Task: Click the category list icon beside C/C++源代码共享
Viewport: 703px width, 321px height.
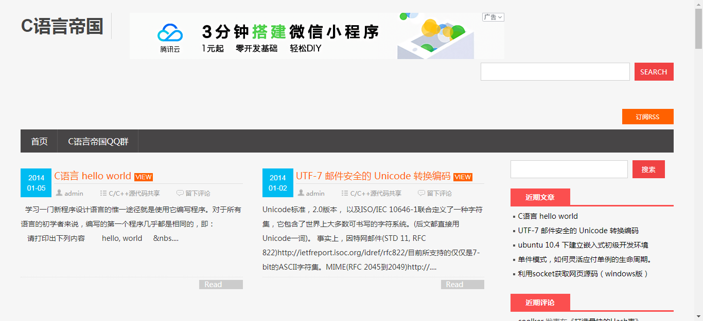Action: 103,193
